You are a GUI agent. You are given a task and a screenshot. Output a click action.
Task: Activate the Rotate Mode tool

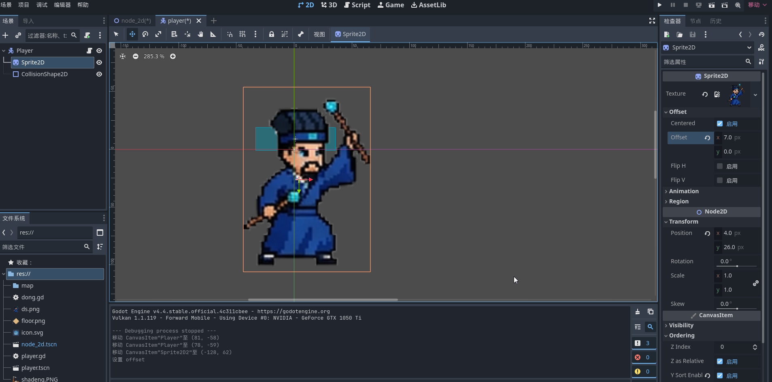145,34
